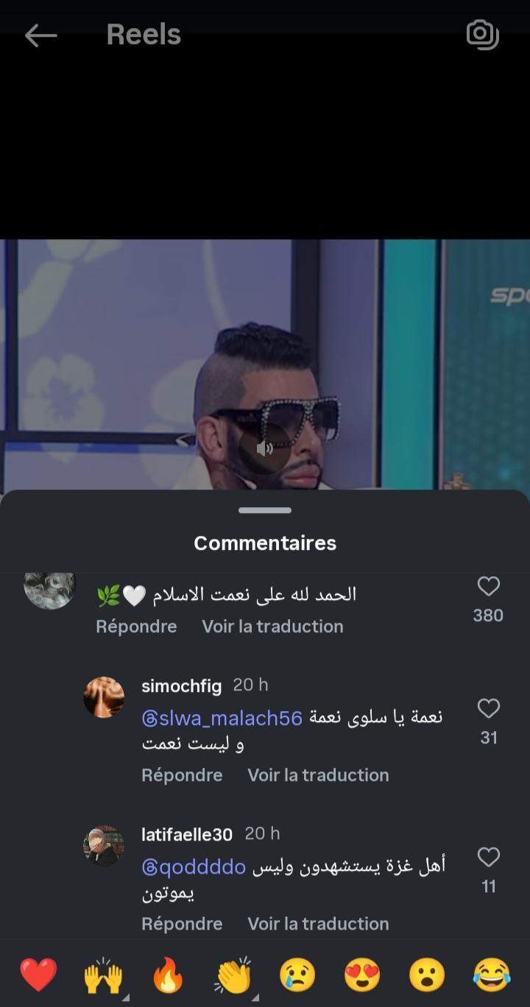Send the clapping hands emoji reaction
The height and width of the screenshot is (1007, 530).
(x=233, y=975)
